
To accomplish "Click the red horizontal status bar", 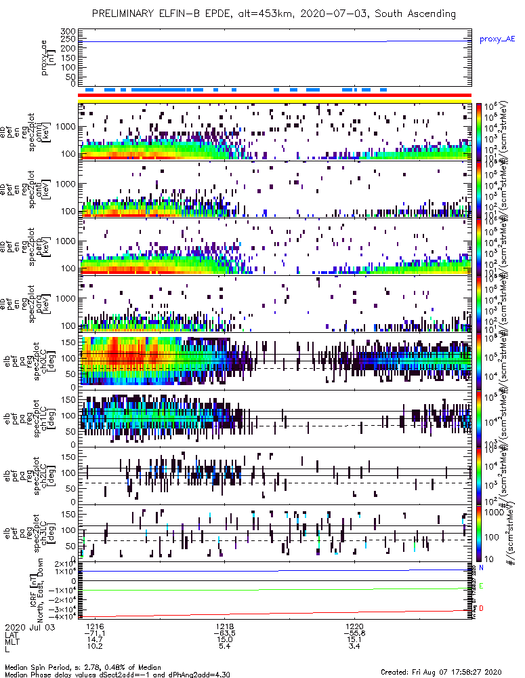I will click(x=274, y=96).
